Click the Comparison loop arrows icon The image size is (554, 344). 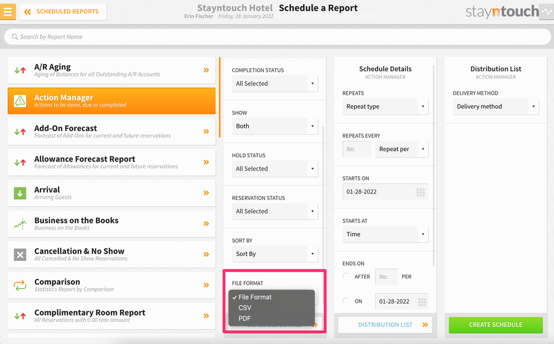[x=20, y=286]
